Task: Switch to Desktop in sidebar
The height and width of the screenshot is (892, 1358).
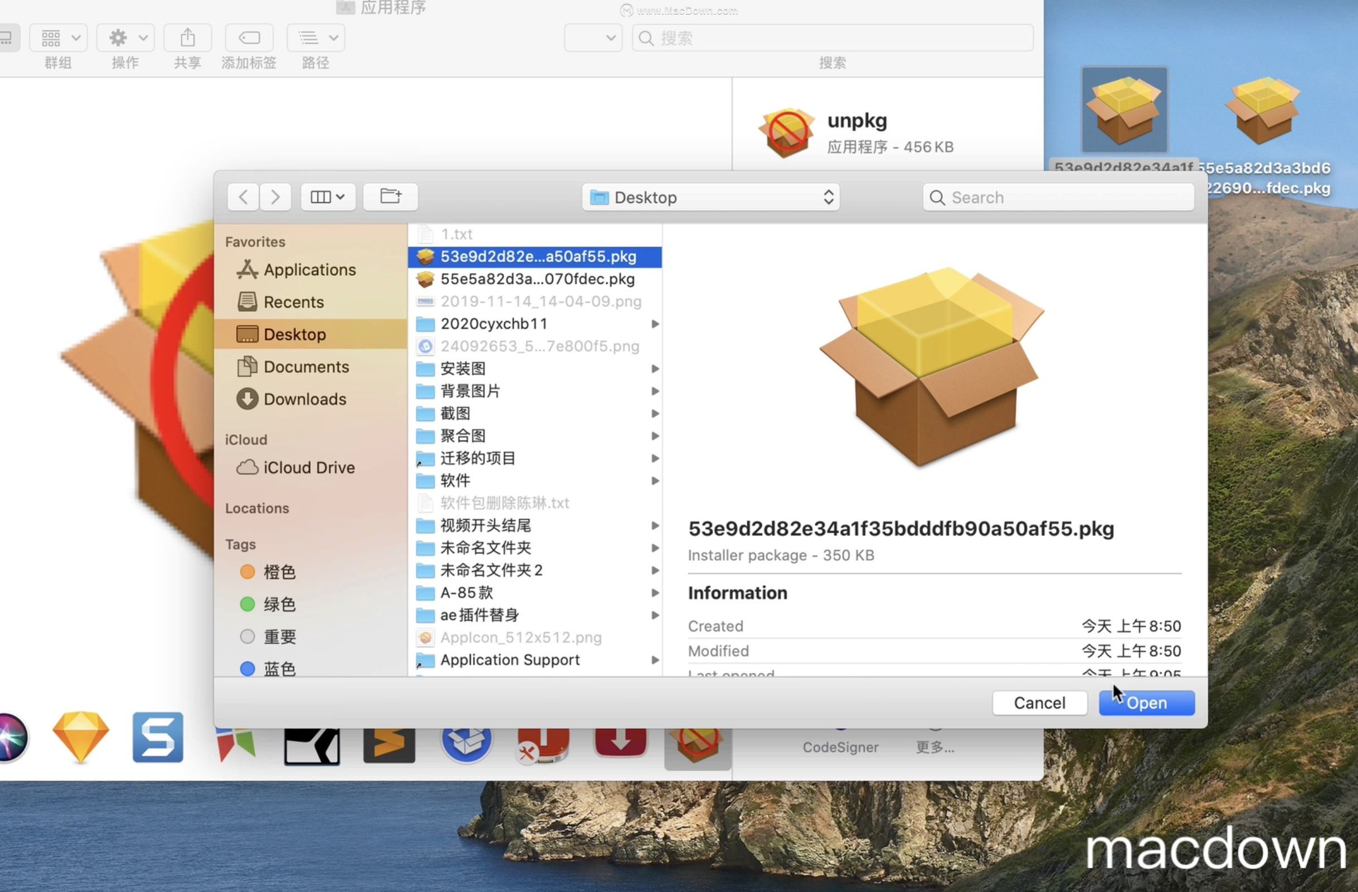Action: click(x=294, y=334)
